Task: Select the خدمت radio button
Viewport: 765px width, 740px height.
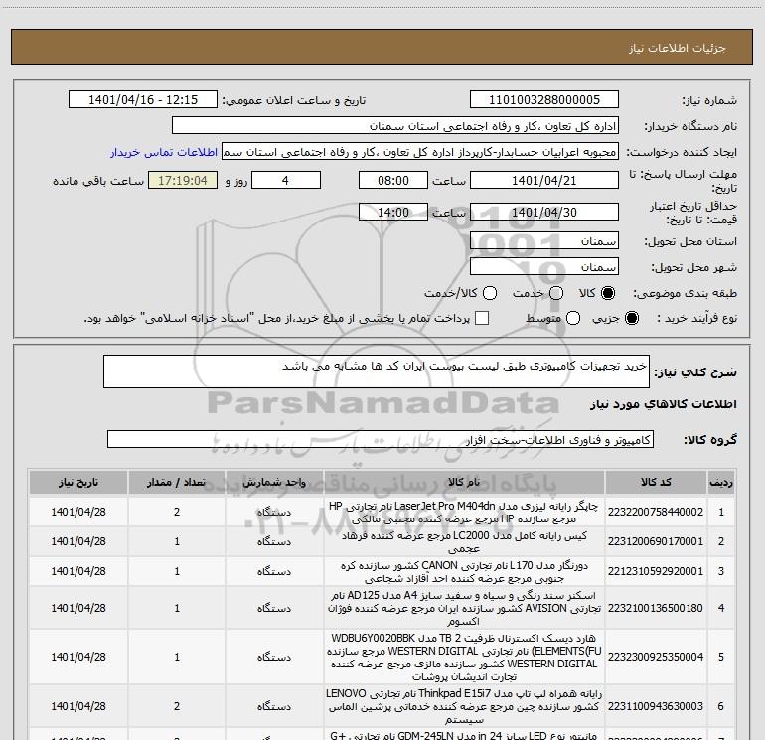Action: click(556, 293)
